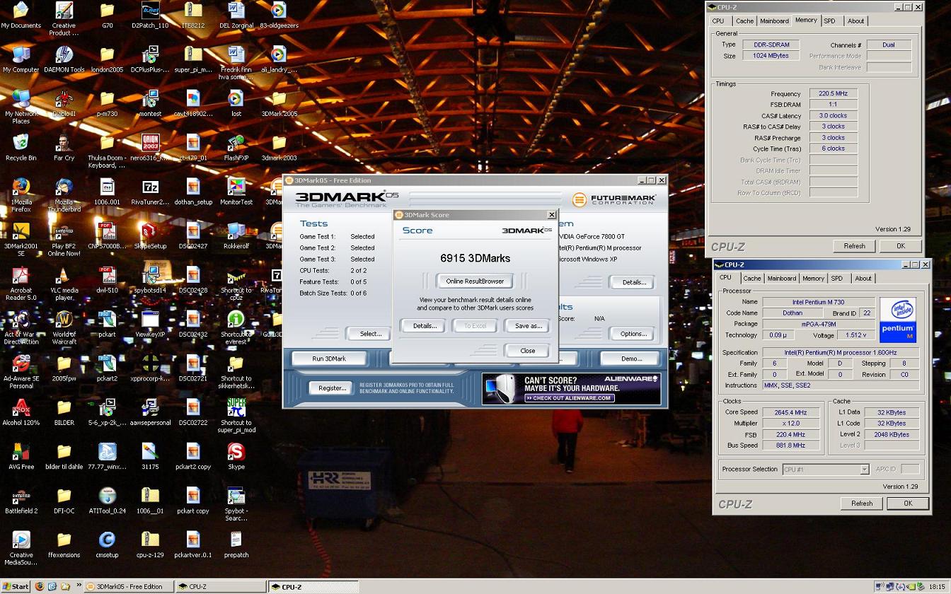Click Save as... in the score dialog

(x=528, y=326)
